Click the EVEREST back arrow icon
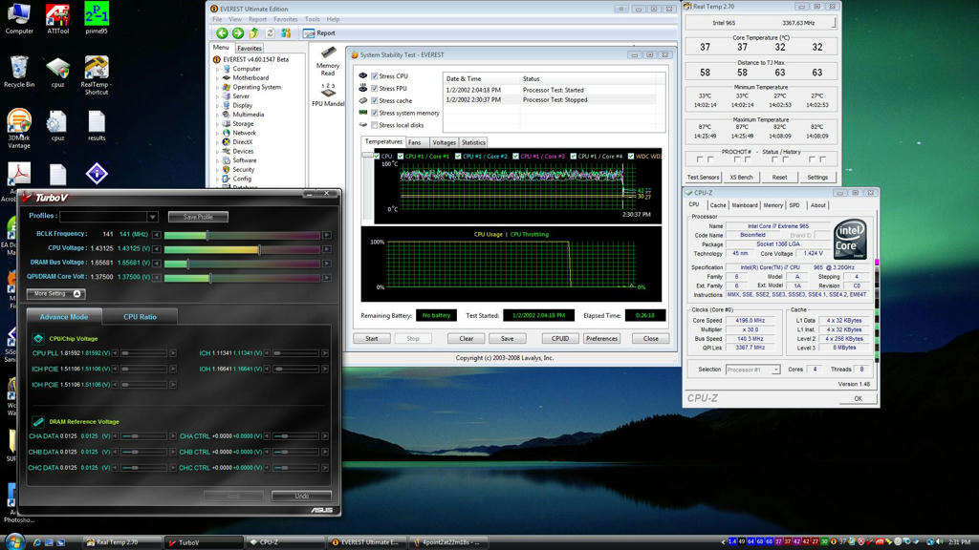 [222, 33]
